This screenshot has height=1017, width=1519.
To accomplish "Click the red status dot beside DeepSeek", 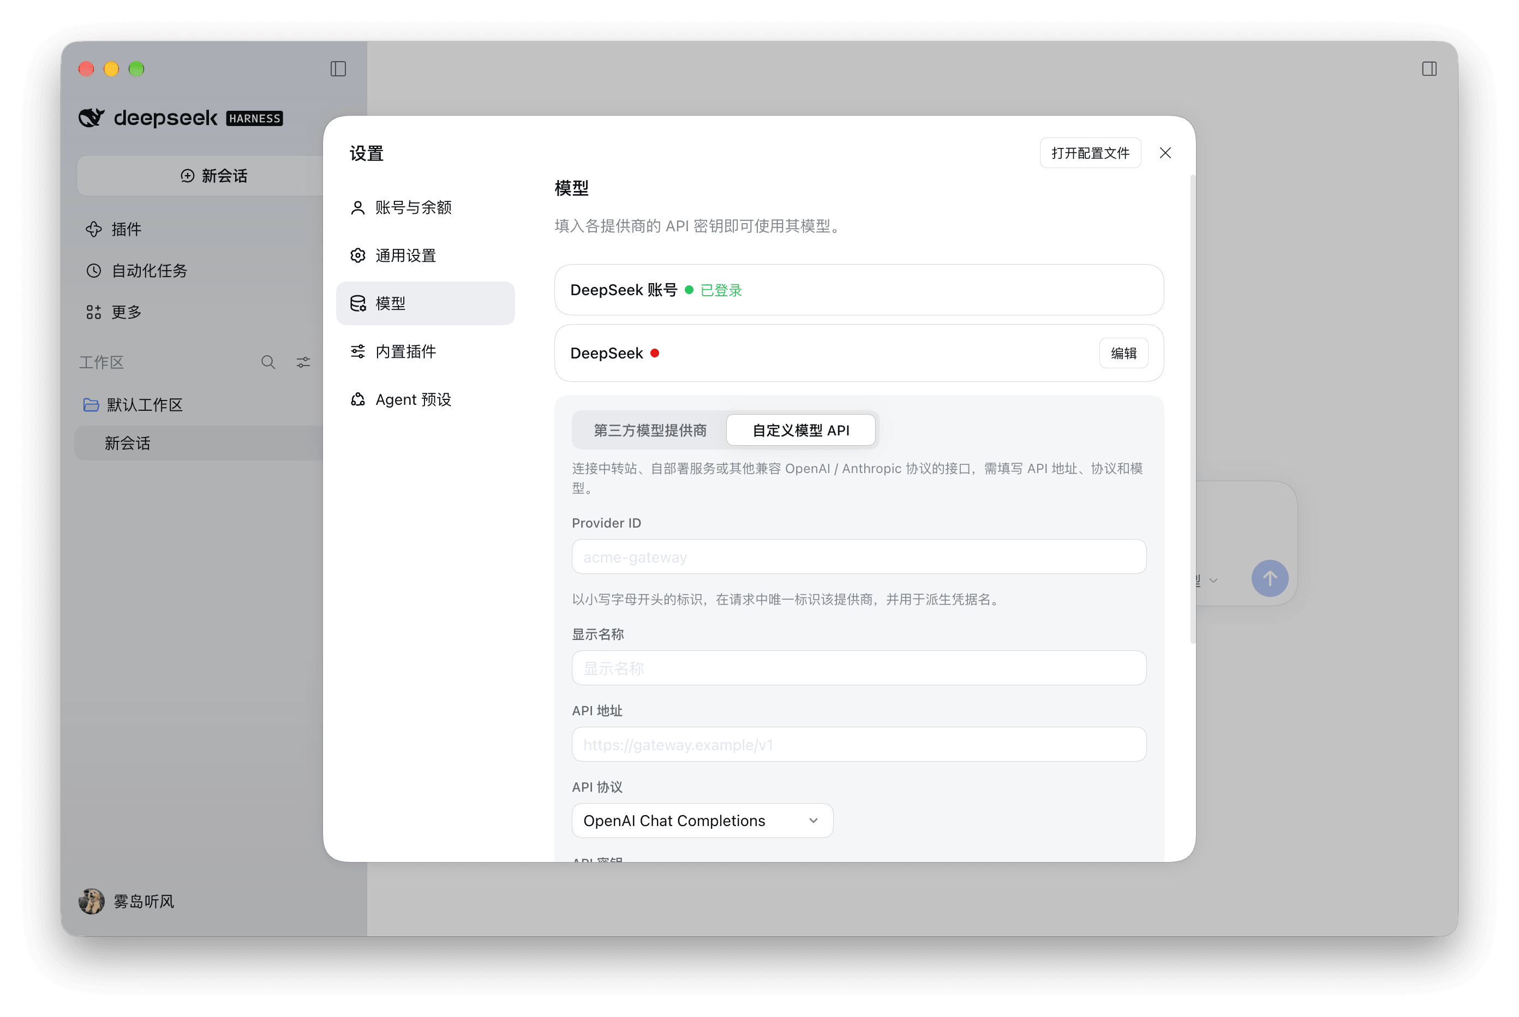I will [654, 353].
